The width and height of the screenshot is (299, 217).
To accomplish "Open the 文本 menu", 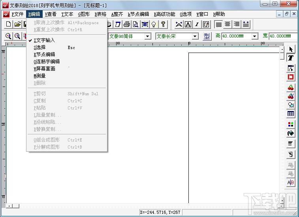I will (67, 14).
